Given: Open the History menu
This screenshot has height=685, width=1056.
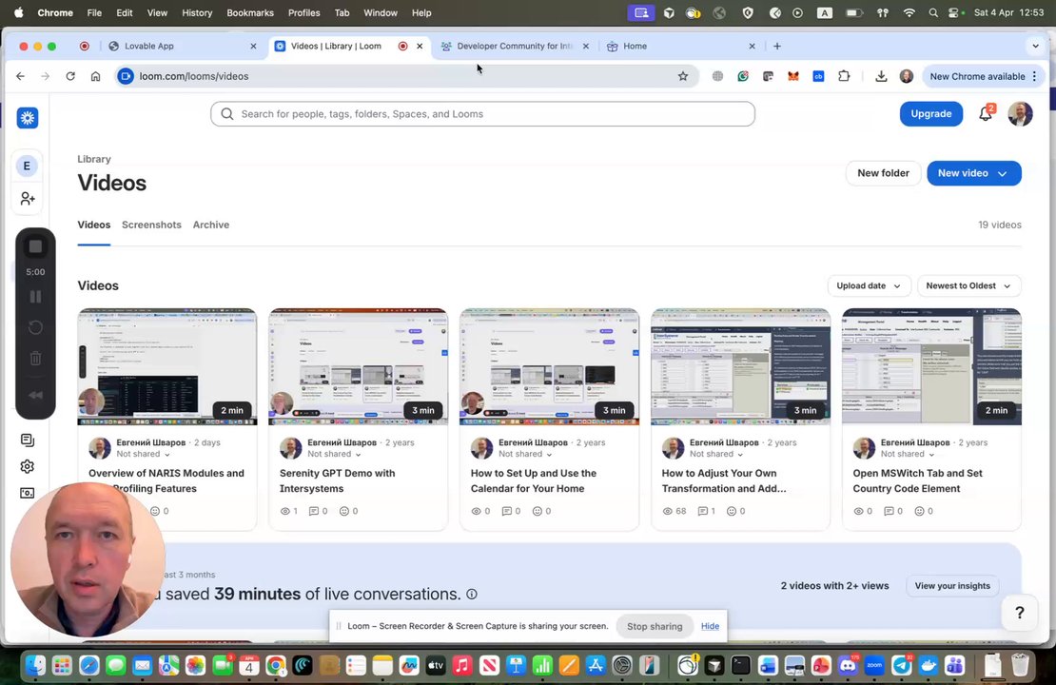Looking at the screenshot, I should click(x=197, y=12).
